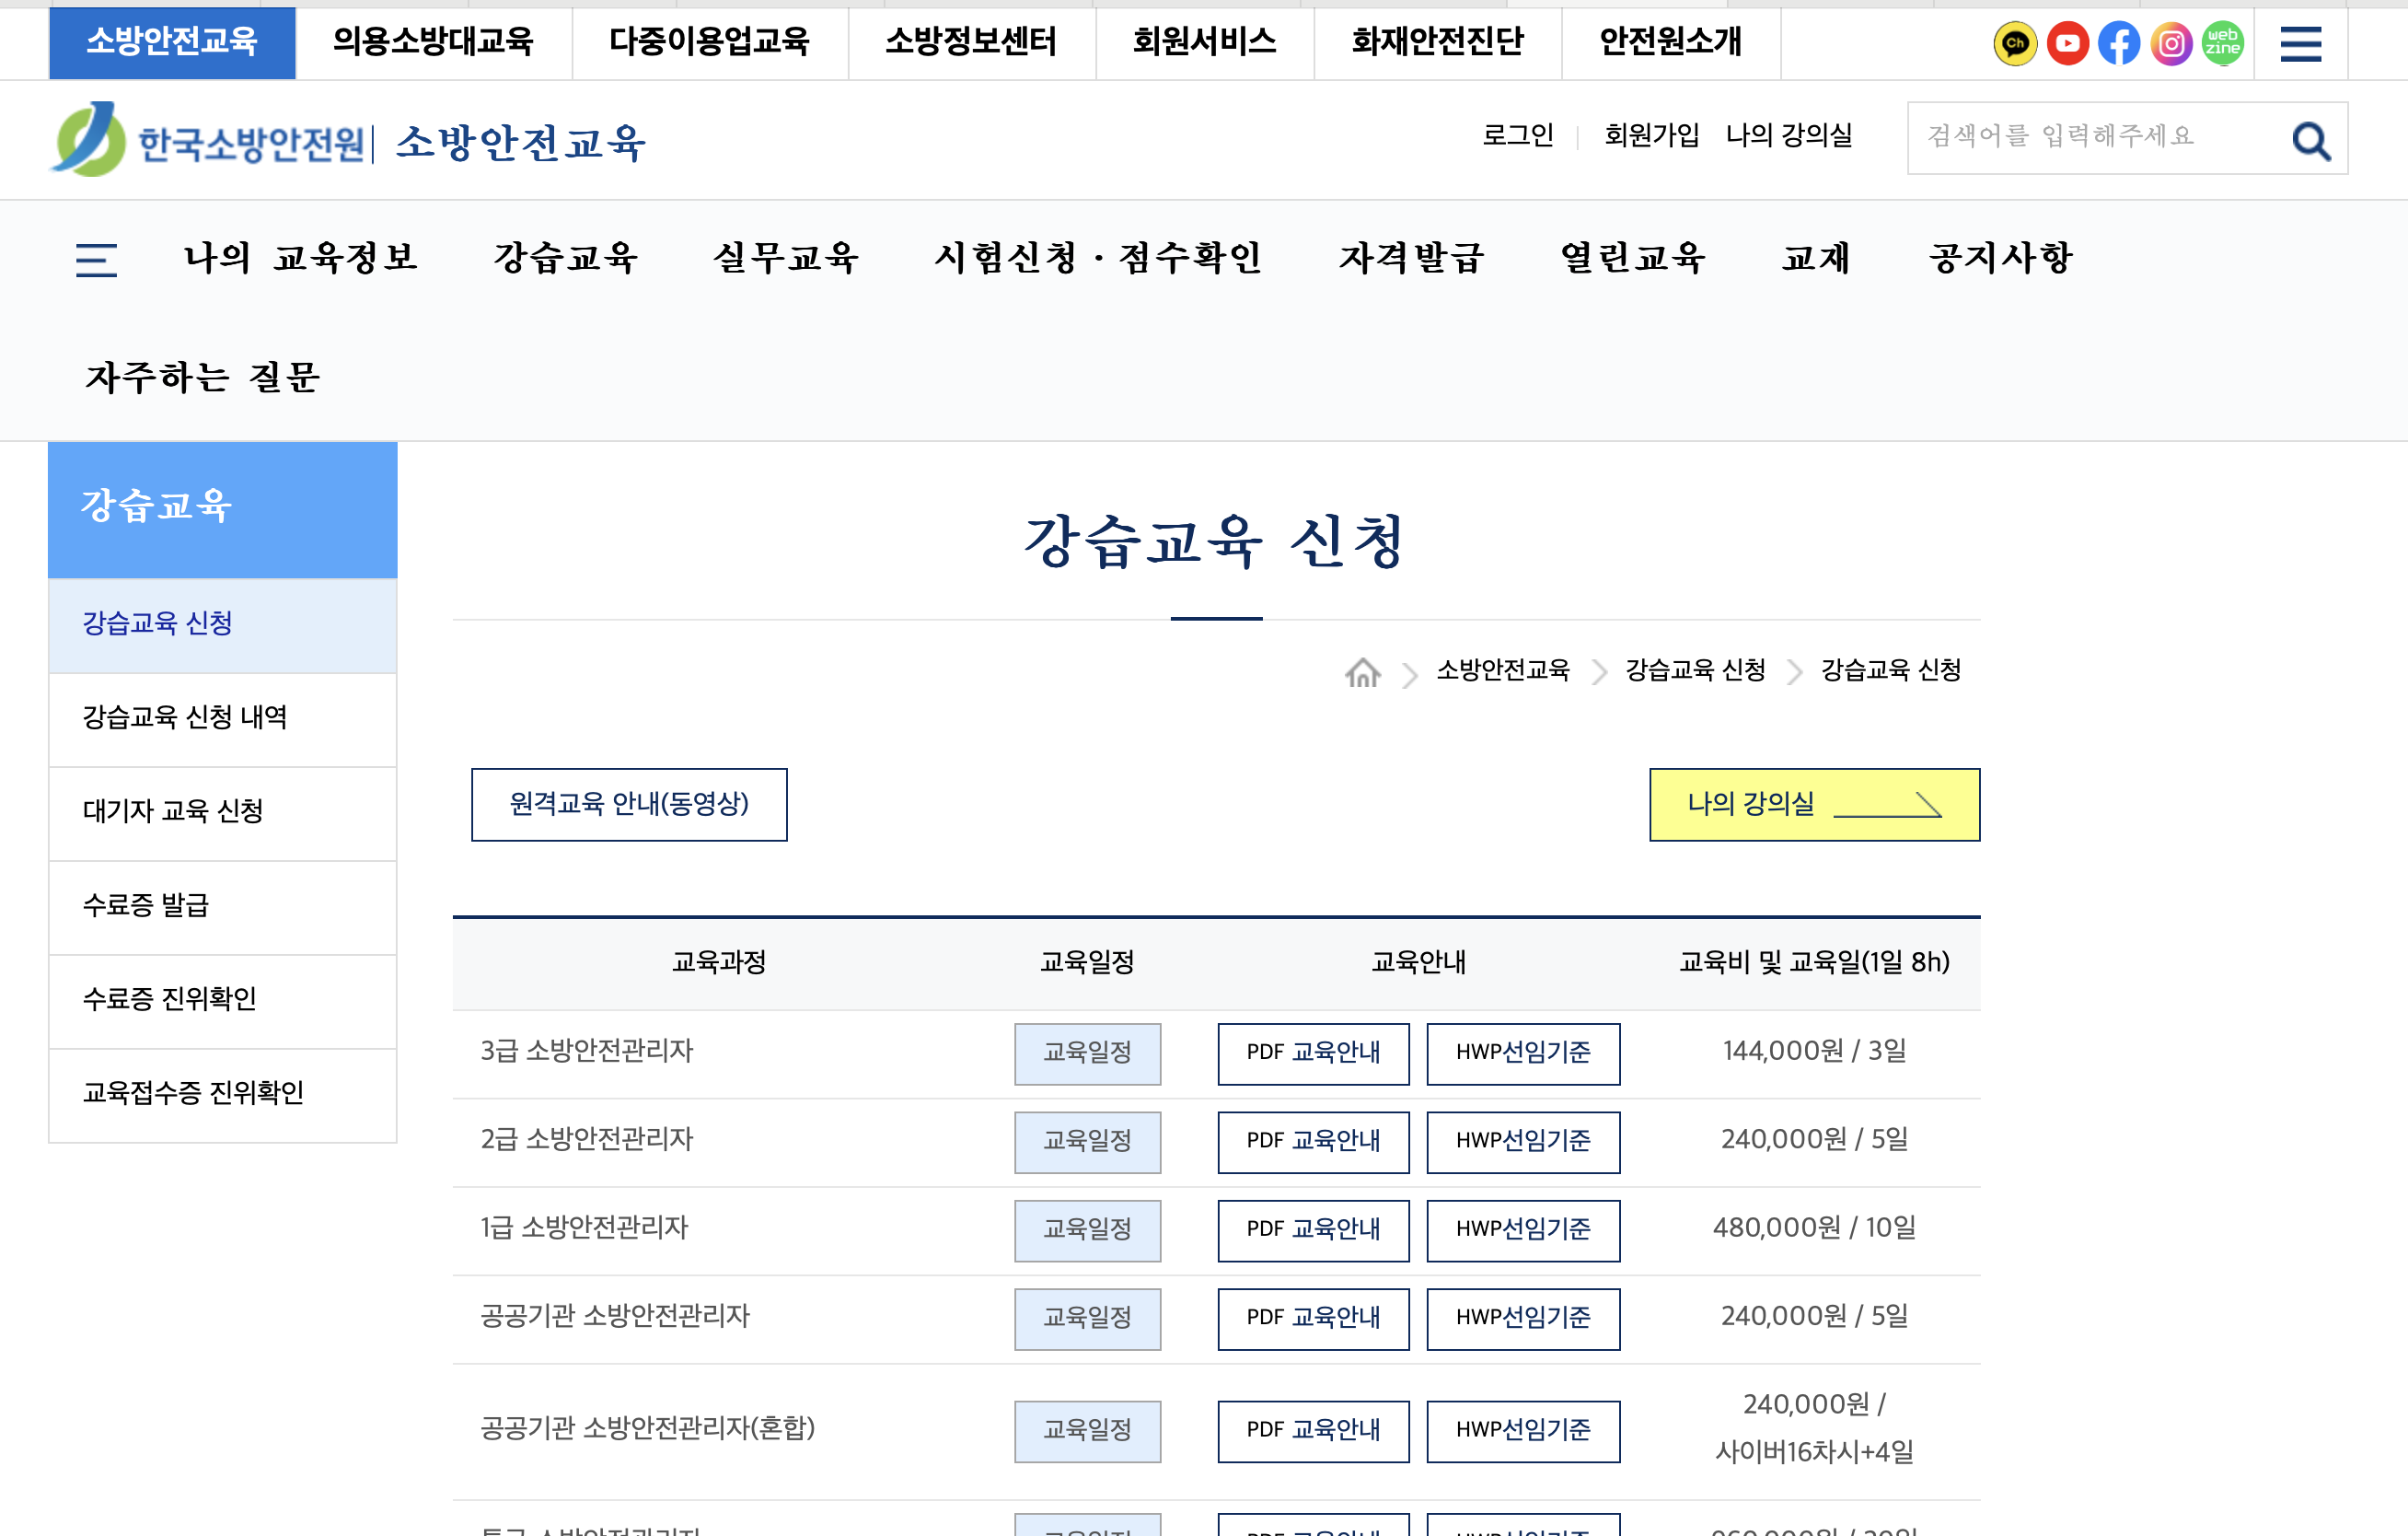
Task: Click the search magnifier icon
Action: 2311,139
